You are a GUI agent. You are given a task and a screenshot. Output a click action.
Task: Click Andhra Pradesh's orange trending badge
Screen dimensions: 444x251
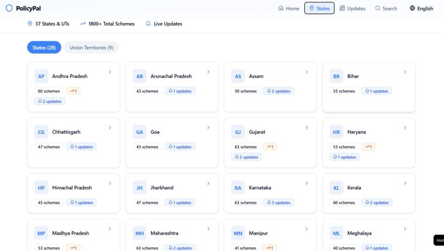[73, 91]
